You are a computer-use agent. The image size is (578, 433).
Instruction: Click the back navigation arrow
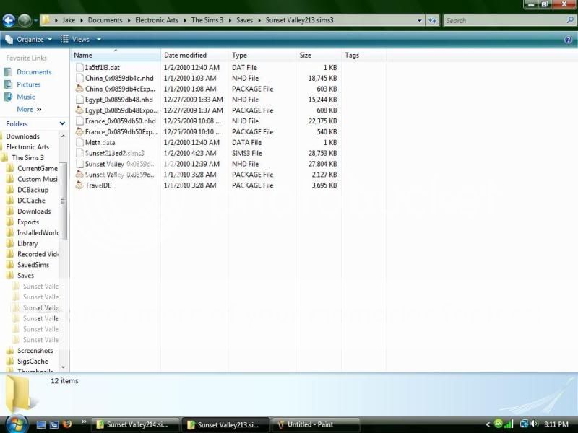(9, 20)
